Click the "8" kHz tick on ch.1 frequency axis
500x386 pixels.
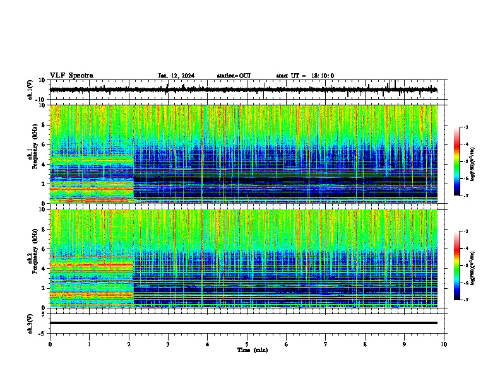[x=44, y=125]
